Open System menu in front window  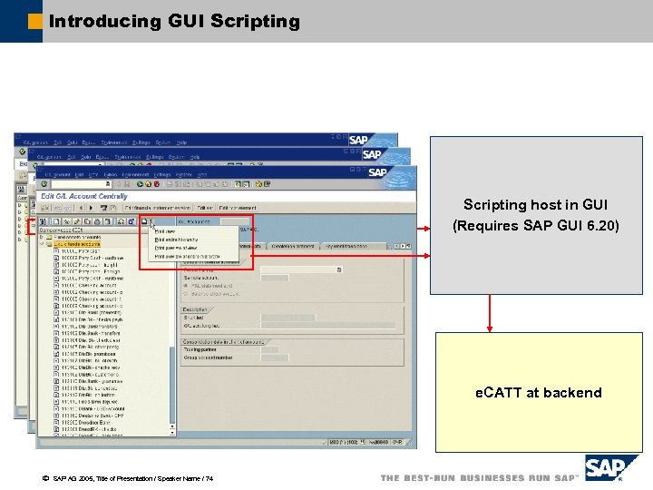pyautogui.click(x=183, y=174)
